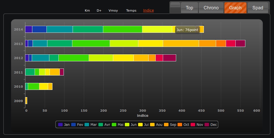The height and width of the screenshot is (138, 274).
Task: Toggle the Dec series in legend
Action: click(211, 125)
